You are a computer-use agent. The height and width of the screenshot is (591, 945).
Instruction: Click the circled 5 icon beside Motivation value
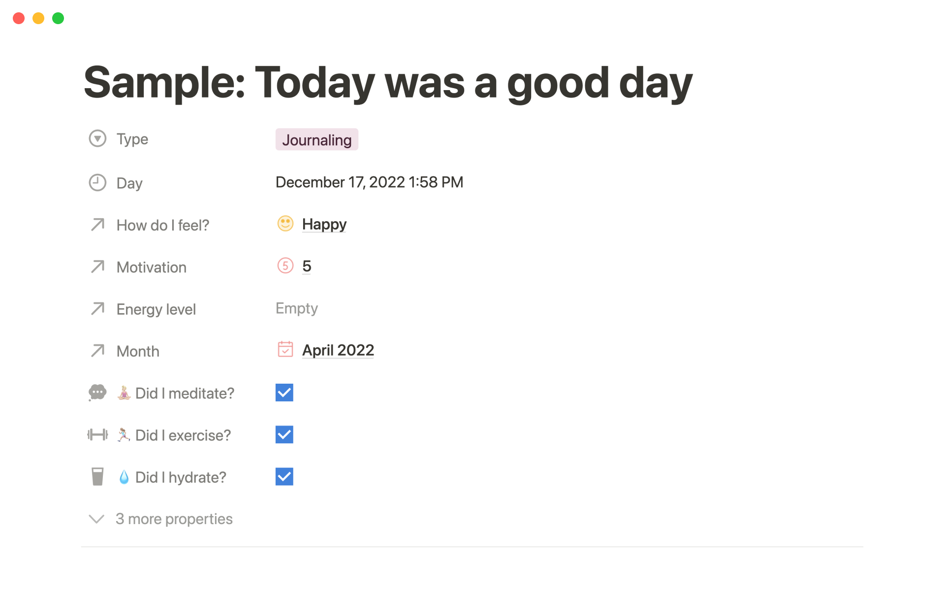click(285, 266)
